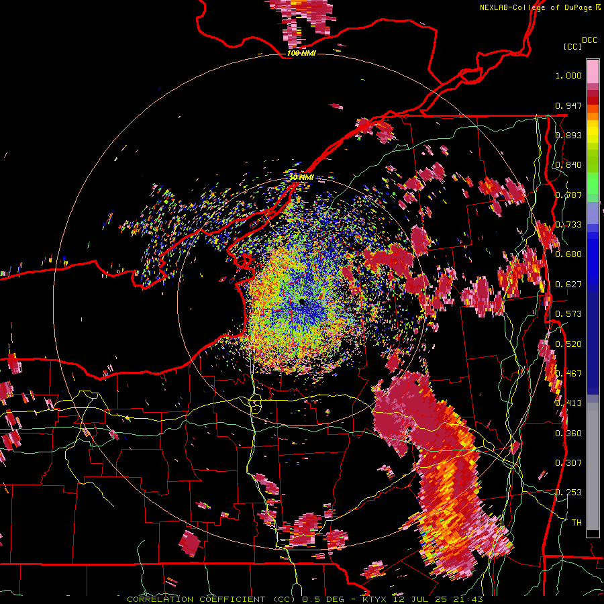The image size is (604, 604).
Task: Click the 50 NMI range ring label
Action: pyautogui.click(x=301, y=177)
